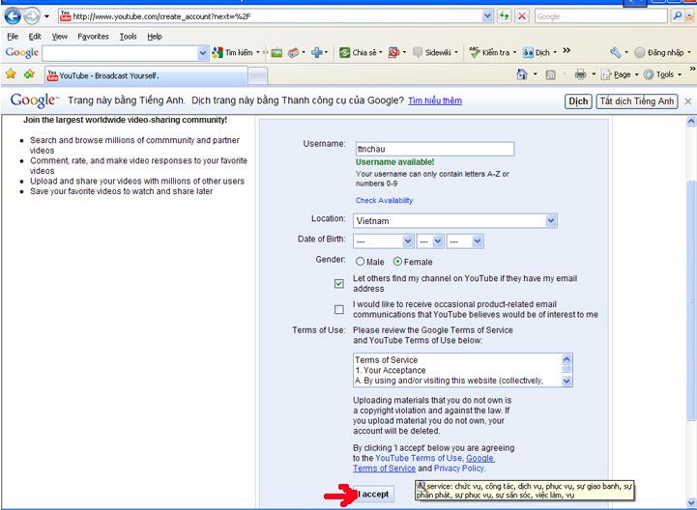This screenshot has width=697, height=510.
Task: Click the I accept button
Action: click(x=373, y=494)
